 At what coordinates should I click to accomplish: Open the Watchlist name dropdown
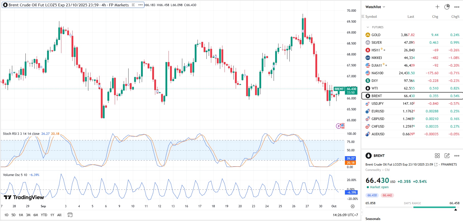pyautogui.click(x=375, y=7)
